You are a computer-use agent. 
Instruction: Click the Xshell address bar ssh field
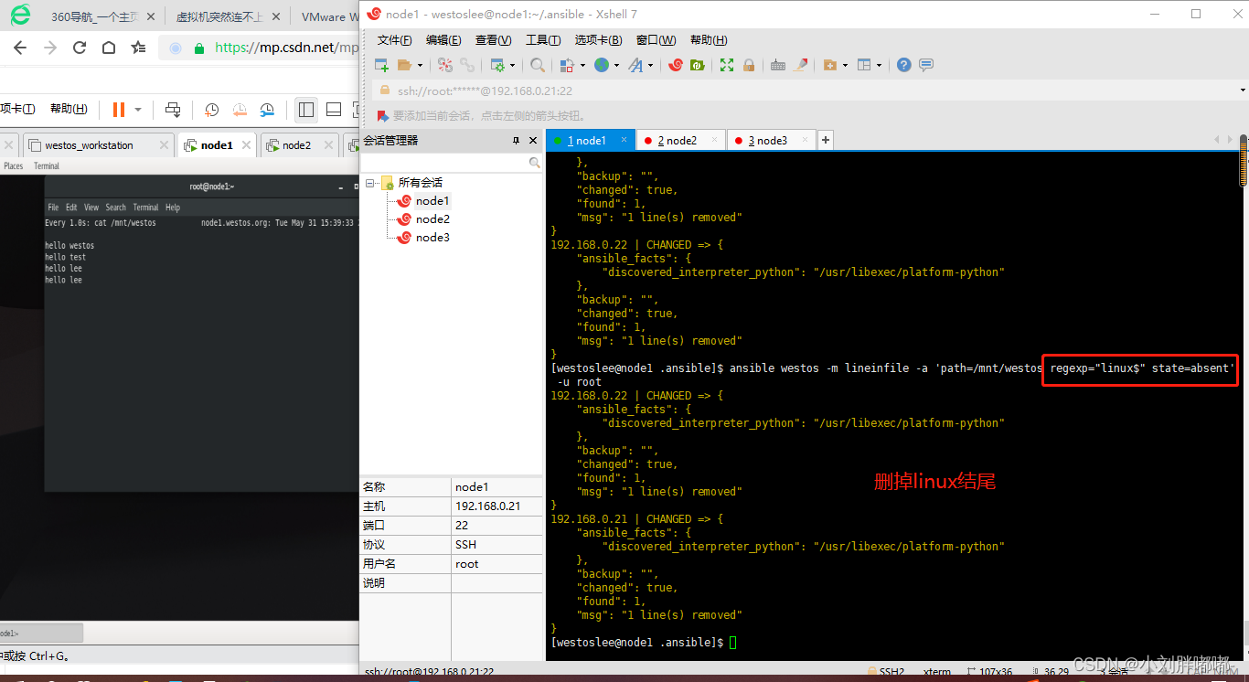(x=809, y=91)
